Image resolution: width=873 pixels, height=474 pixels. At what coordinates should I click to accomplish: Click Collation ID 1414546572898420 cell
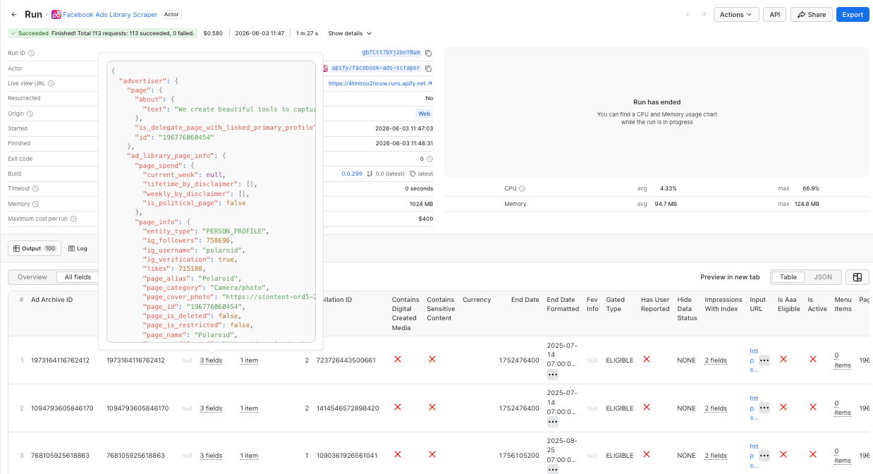point(348,408)
